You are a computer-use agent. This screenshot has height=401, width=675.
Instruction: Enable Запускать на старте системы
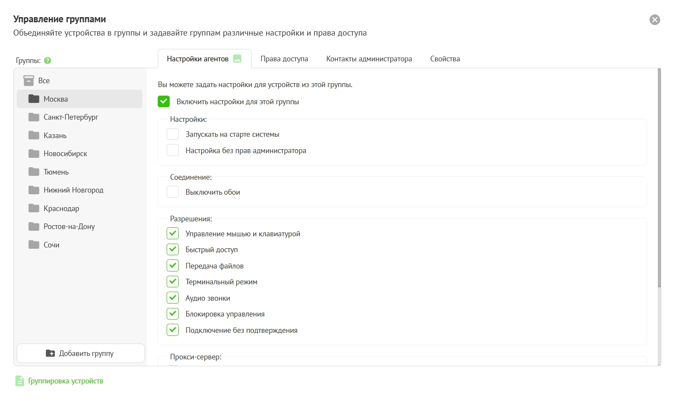(173, 134)
